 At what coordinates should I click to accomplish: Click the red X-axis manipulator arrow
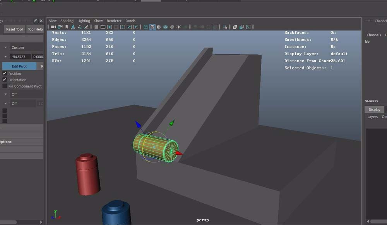[x=179, y=153]
